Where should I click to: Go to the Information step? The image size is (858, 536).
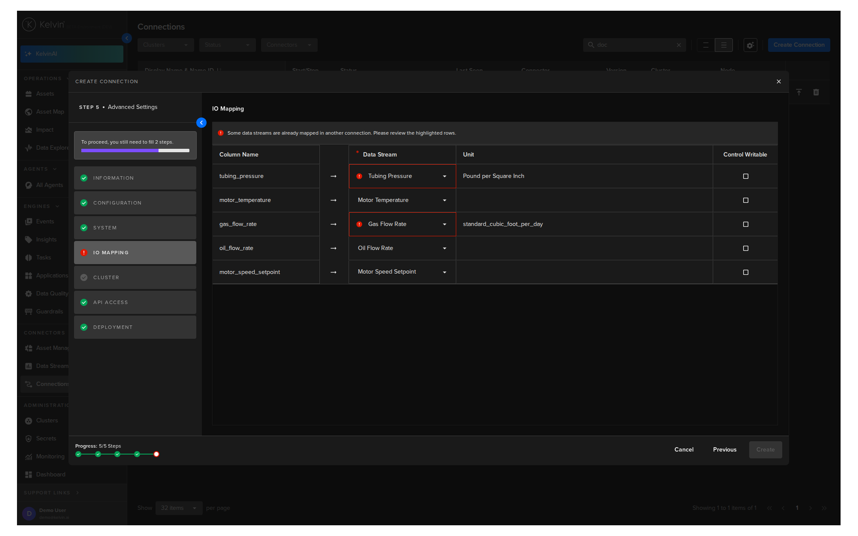point(135,178)
